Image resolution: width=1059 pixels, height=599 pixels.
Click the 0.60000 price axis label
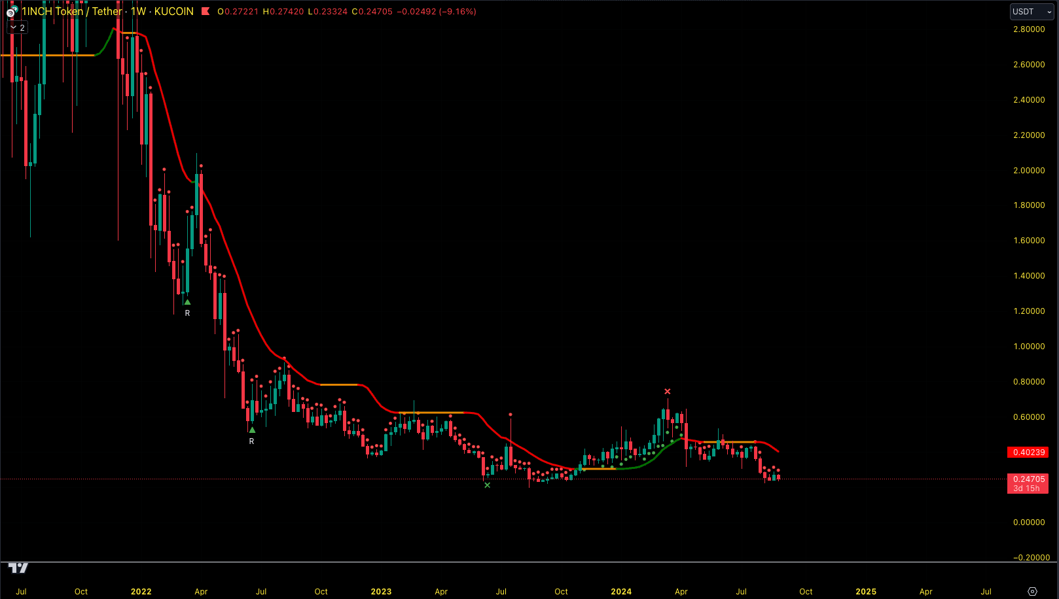[x=1029, y=417]
